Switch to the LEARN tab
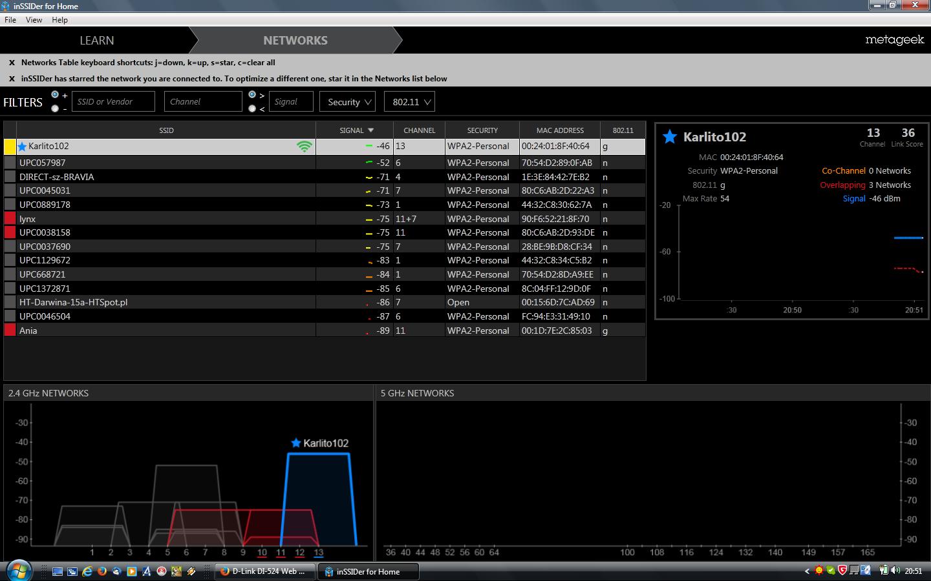Screen dimensions: 931x581 97,40
